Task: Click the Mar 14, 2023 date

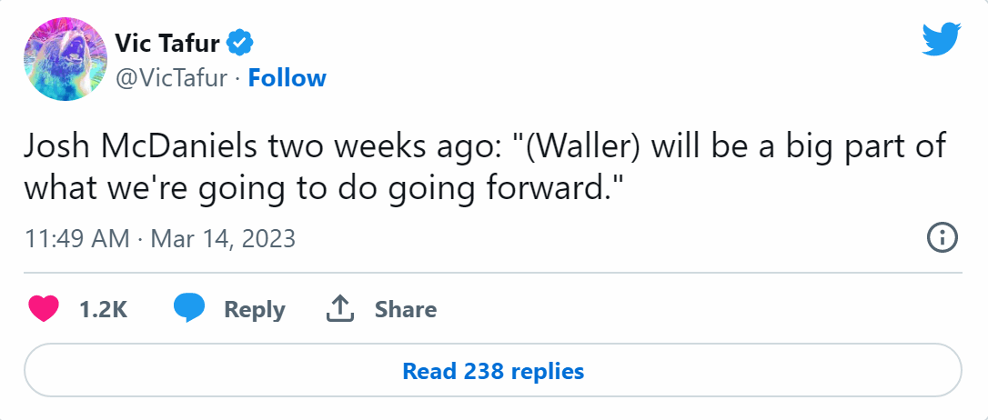Action: 223,238
